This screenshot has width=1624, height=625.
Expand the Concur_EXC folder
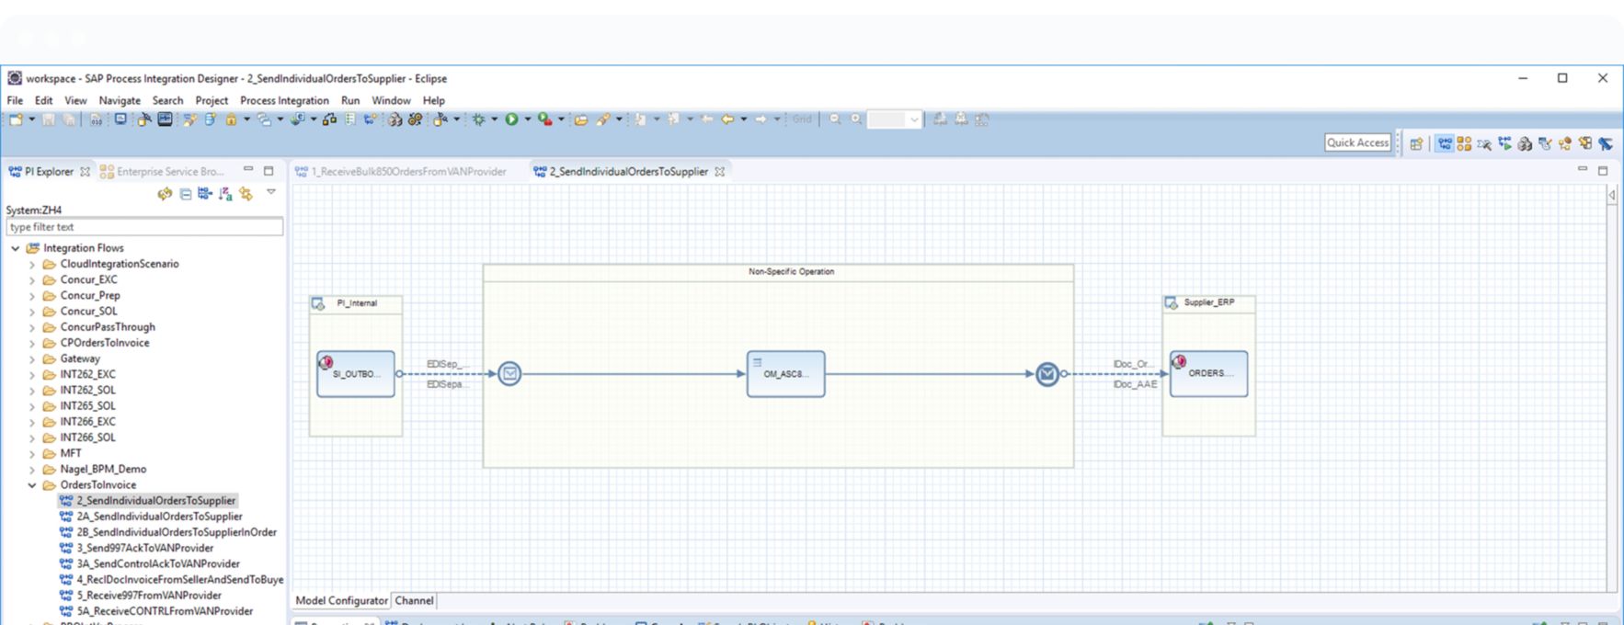(32, 280)
